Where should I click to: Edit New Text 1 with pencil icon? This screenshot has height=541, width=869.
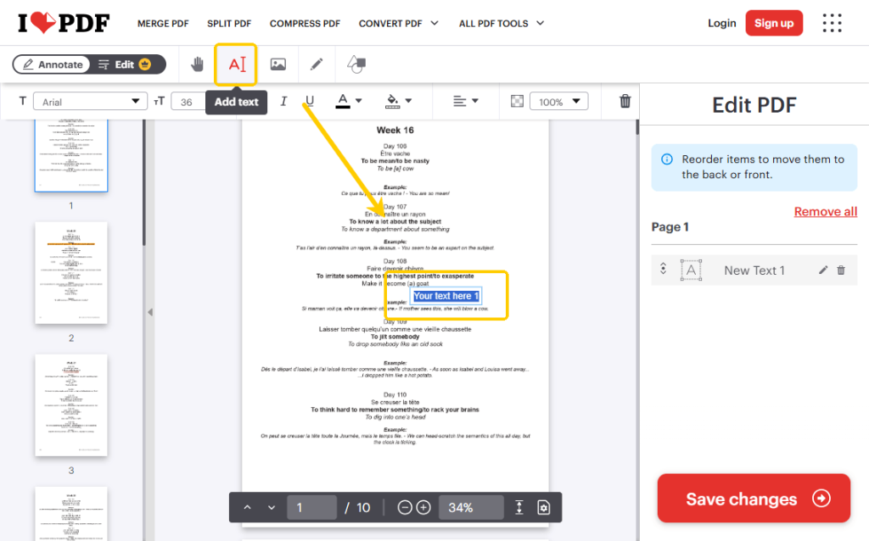point(823,270)
